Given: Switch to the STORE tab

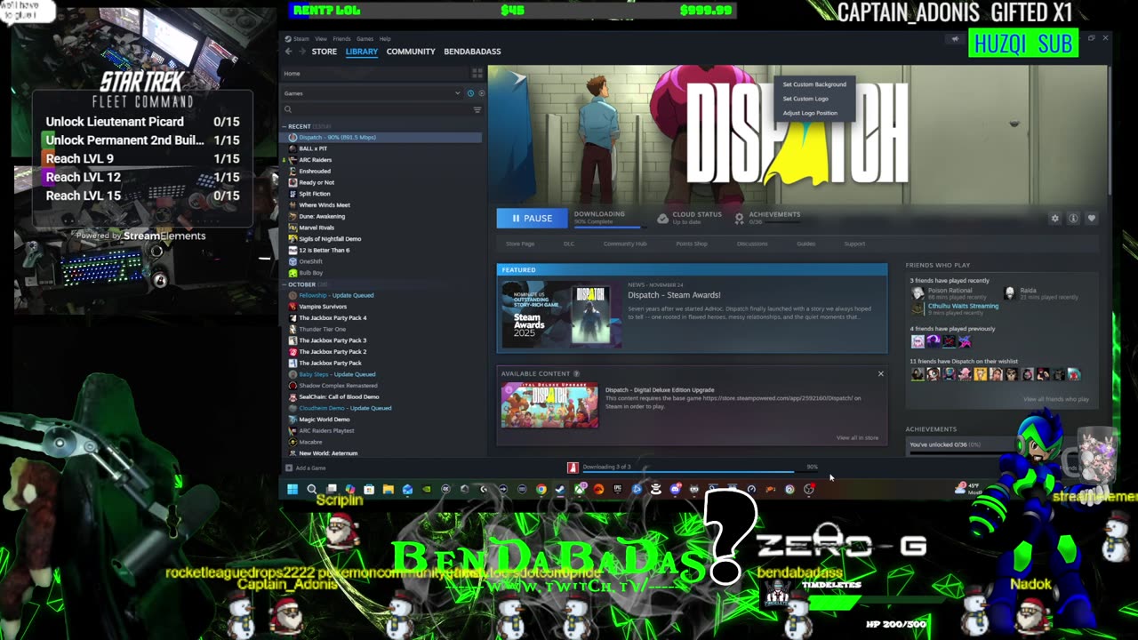Looking at the screenshot, I should click(x=324, y=52).
